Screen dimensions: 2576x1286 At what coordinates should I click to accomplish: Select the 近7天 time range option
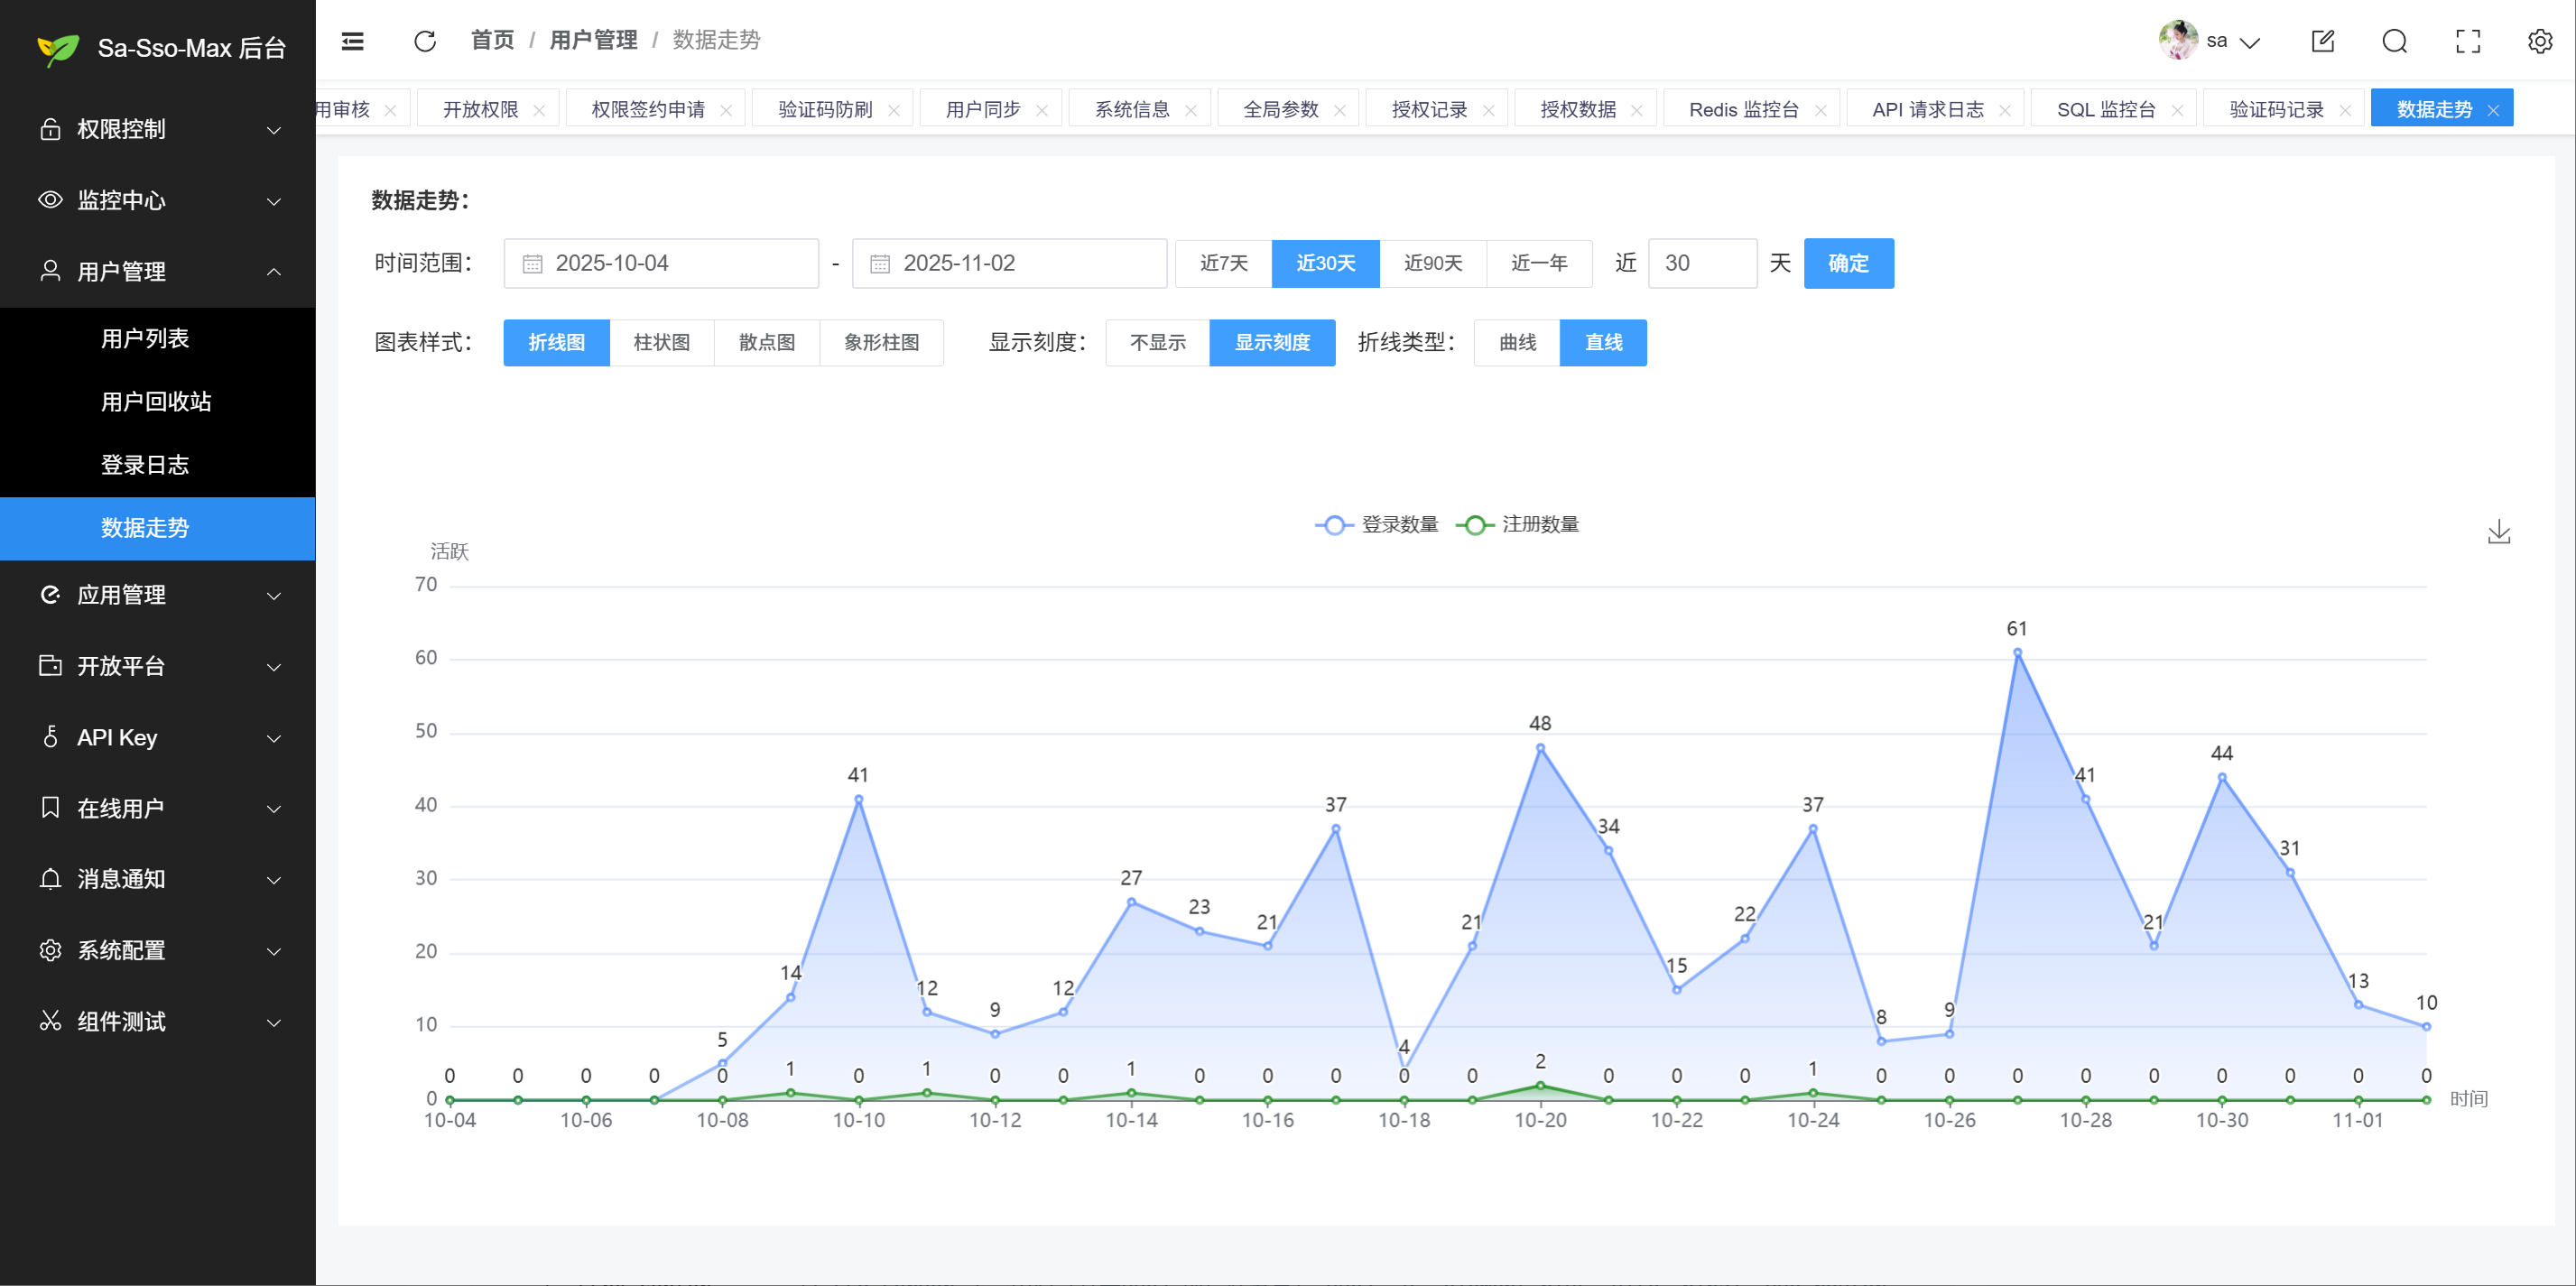coord(1223,263)
